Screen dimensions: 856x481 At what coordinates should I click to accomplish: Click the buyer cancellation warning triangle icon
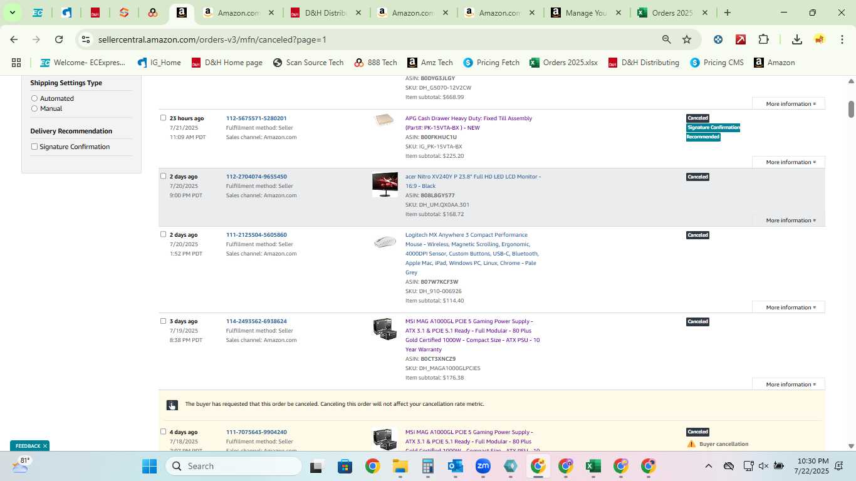point(691,444)
